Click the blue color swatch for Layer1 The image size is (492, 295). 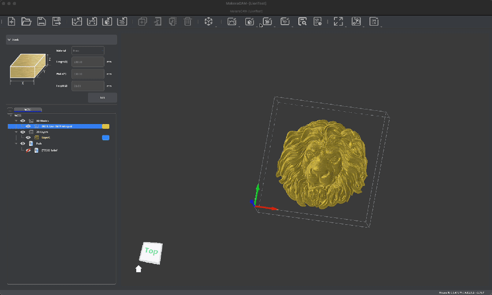point(106,137)
